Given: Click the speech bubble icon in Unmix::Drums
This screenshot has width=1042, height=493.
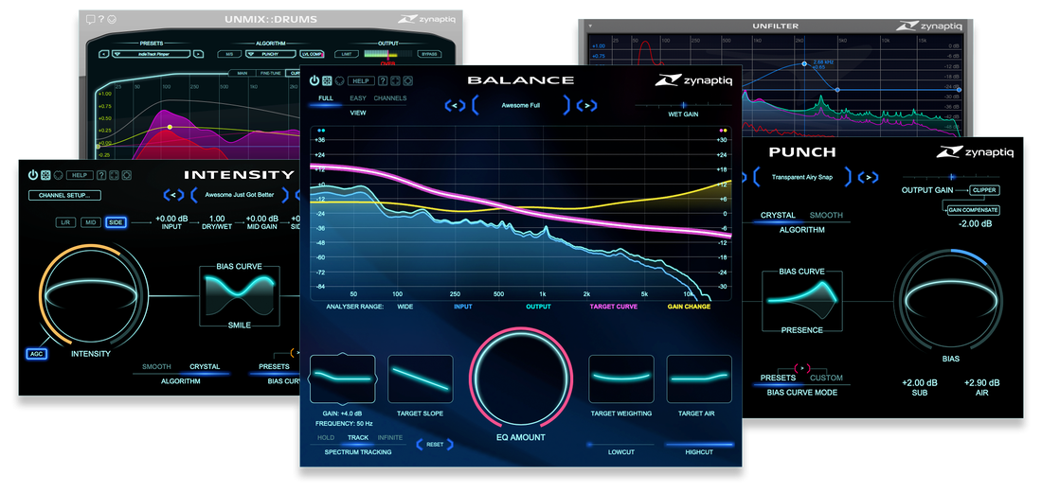Looking at the screenshot, I should (91, 19).
